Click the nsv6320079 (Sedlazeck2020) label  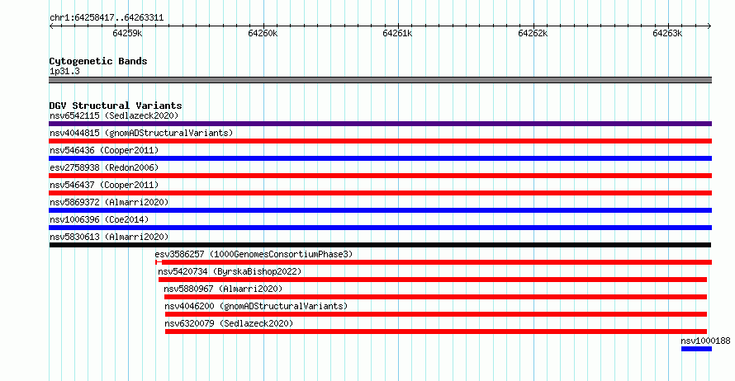[x=229, y=323]
